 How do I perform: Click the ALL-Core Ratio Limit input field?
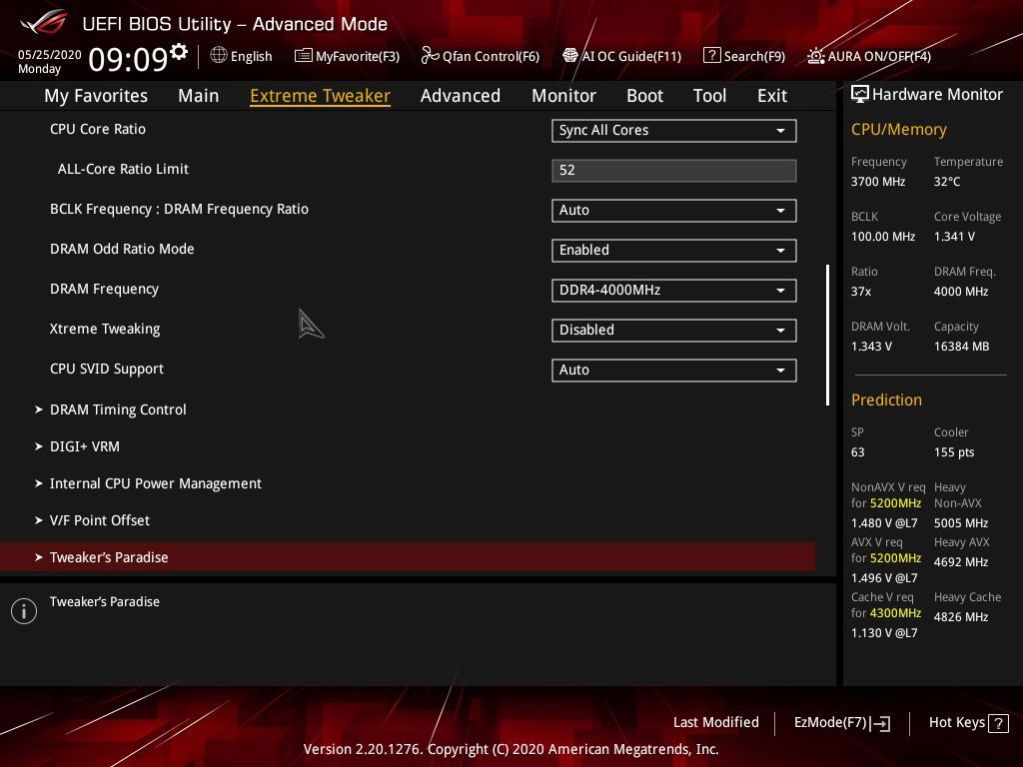[674, 170]
